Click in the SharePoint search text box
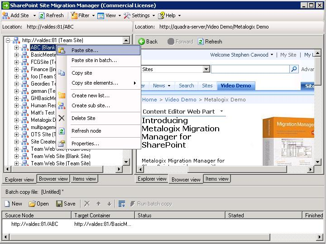Image resolution: width=326 pixels, height=244 pixels. [250, 69]
